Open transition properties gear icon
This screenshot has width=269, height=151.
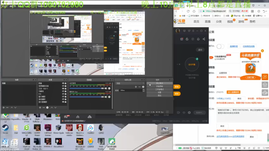click(143, 87)
